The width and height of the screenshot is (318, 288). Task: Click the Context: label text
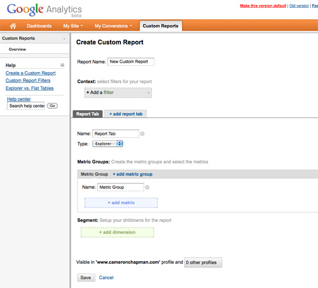pyautogui.click(x=86, y=82)
